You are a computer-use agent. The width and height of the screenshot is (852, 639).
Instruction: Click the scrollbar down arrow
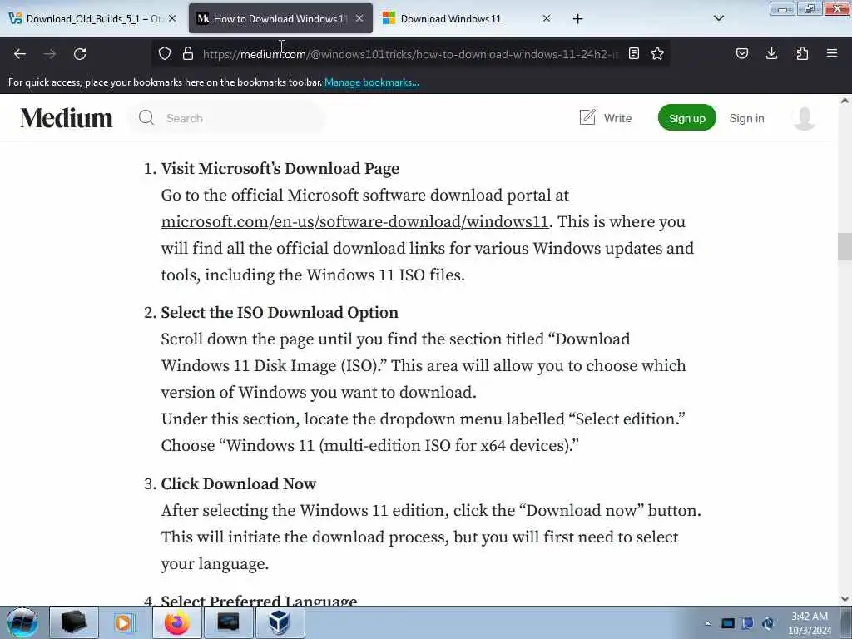click(845, 599)
